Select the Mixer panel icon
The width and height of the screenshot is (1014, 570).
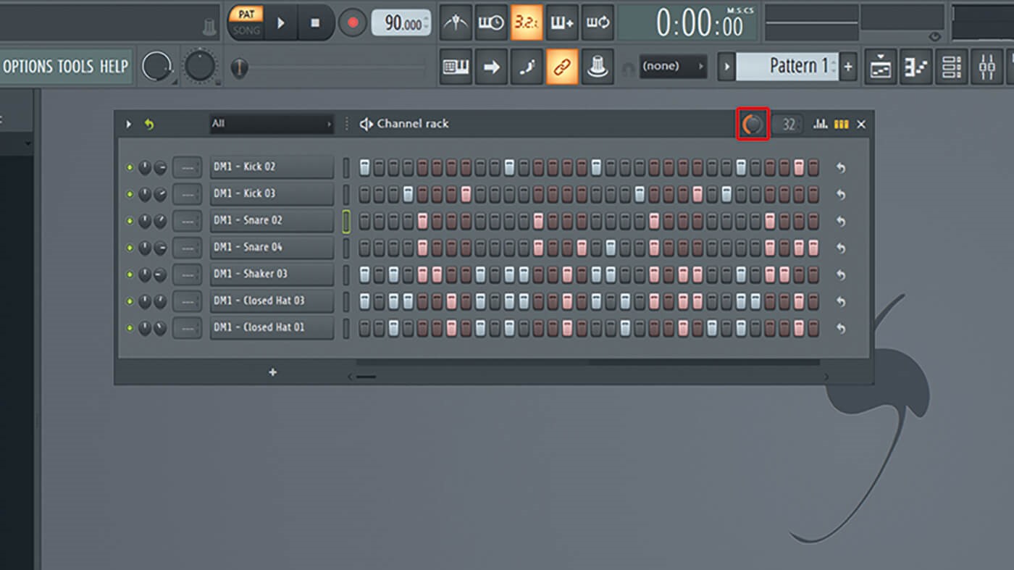(986, 66)
